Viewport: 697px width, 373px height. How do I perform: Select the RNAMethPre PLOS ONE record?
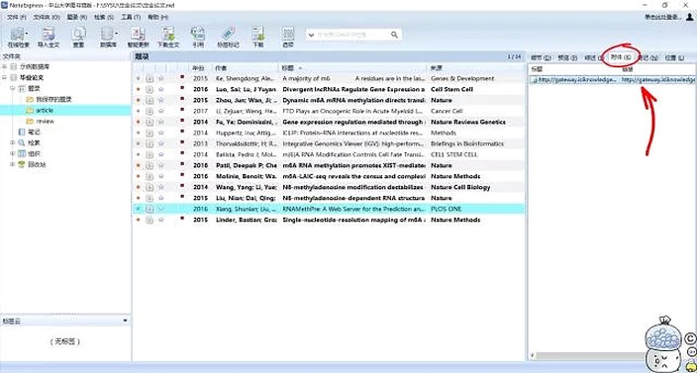pos(329,209)
